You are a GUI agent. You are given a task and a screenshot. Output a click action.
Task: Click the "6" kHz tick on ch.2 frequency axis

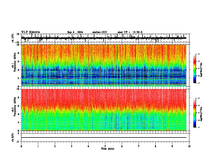pos(19,106)
